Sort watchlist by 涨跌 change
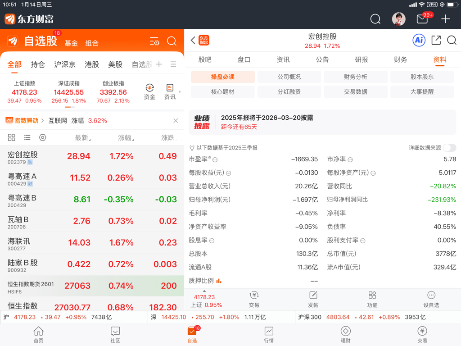The height and width of the screenshot is (346, 461). coord(169,138)
